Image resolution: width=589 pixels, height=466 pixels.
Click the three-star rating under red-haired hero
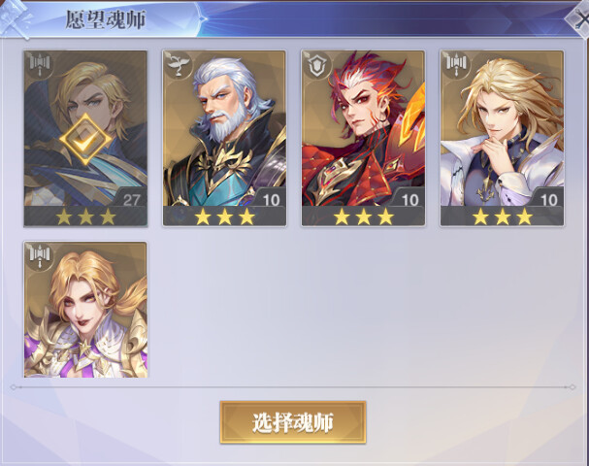pos(363,216)
